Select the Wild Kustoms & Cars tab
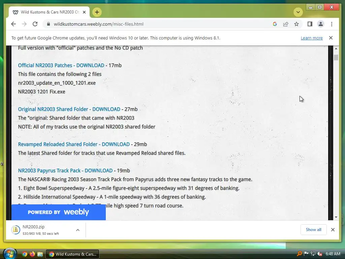Screen dimensions: 345x259 pos(49,12)
